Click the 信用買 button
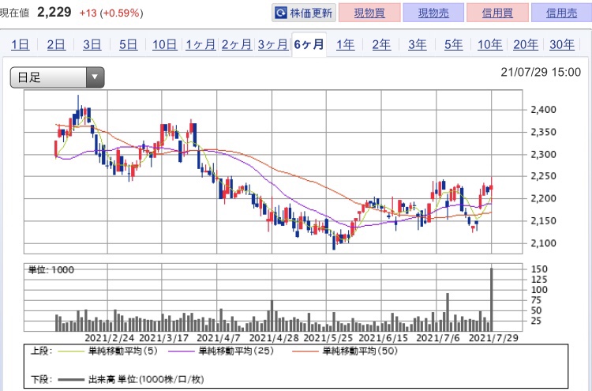Image resolution: width=592 pixels, height=391 pixels. [497, 13]
